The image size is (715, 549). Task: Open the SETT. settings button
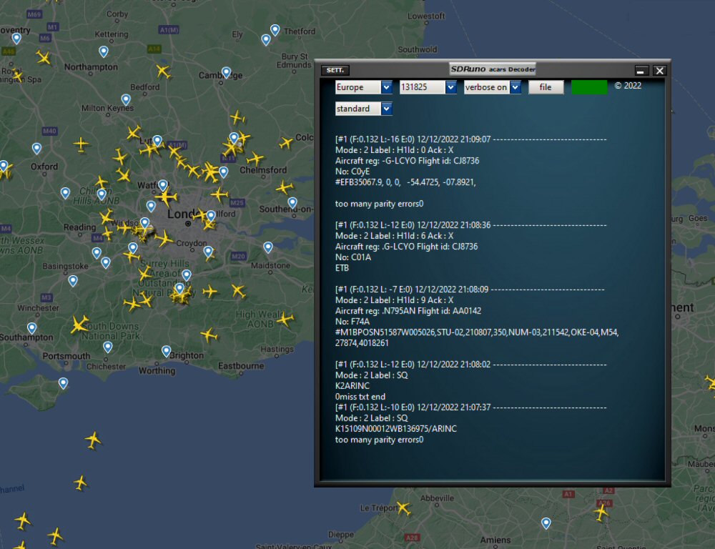pos(335,70)
